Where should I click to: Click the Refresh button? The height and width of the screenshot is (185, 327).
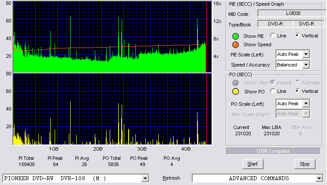[x=171, y=178]
